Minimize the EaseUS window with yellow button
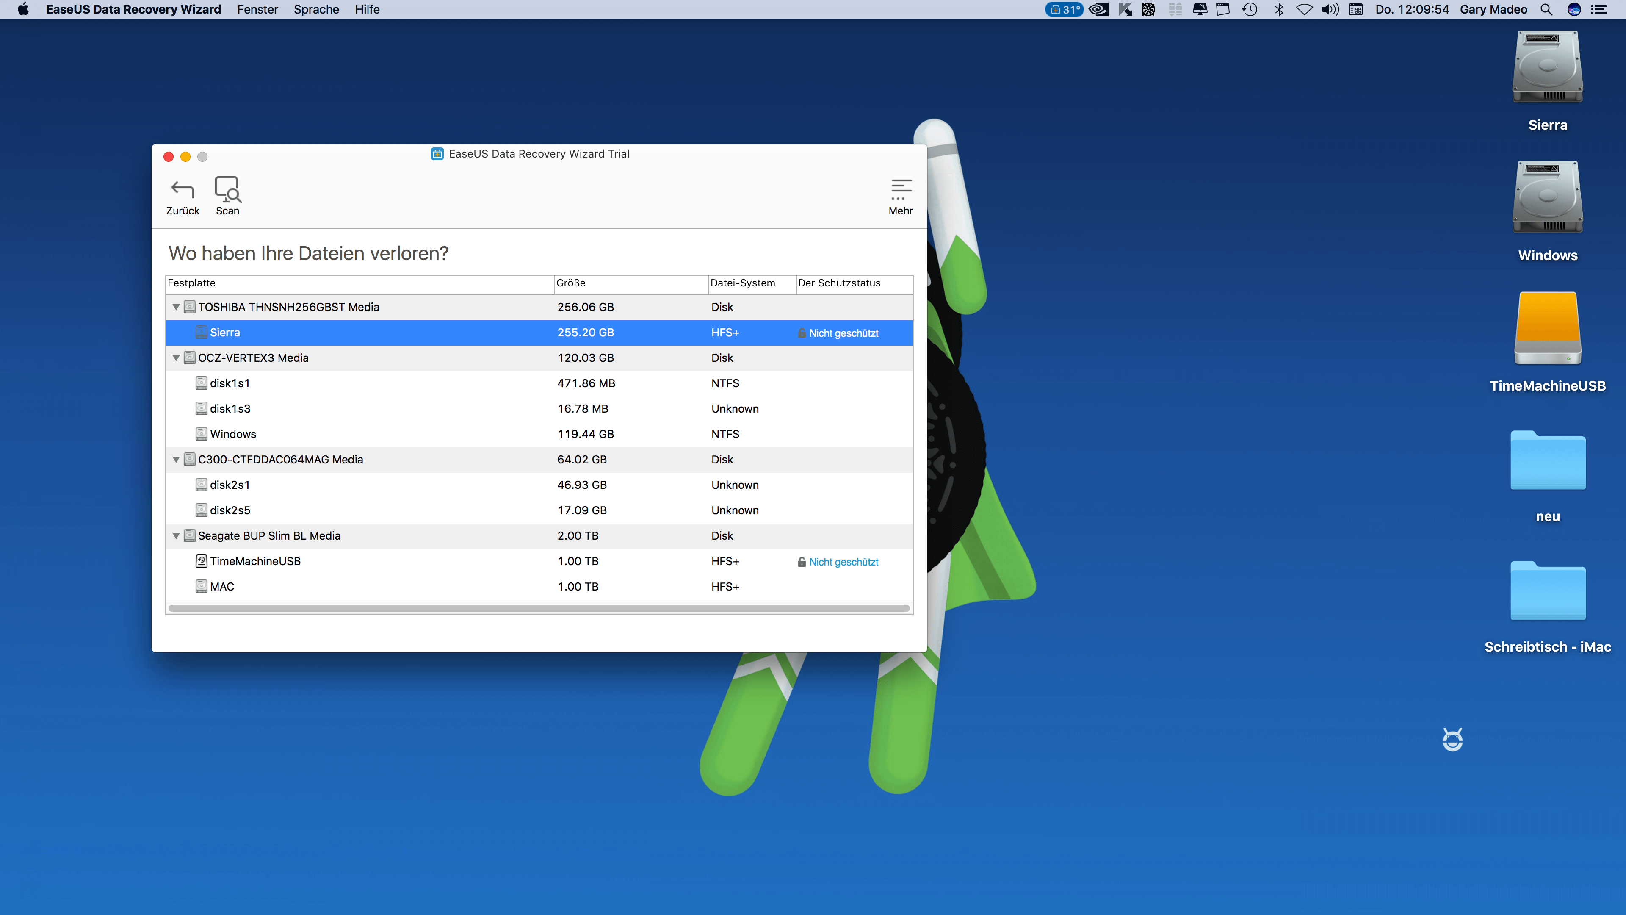Viewport: 1626px width, 915px height. (x=185, y=157)
